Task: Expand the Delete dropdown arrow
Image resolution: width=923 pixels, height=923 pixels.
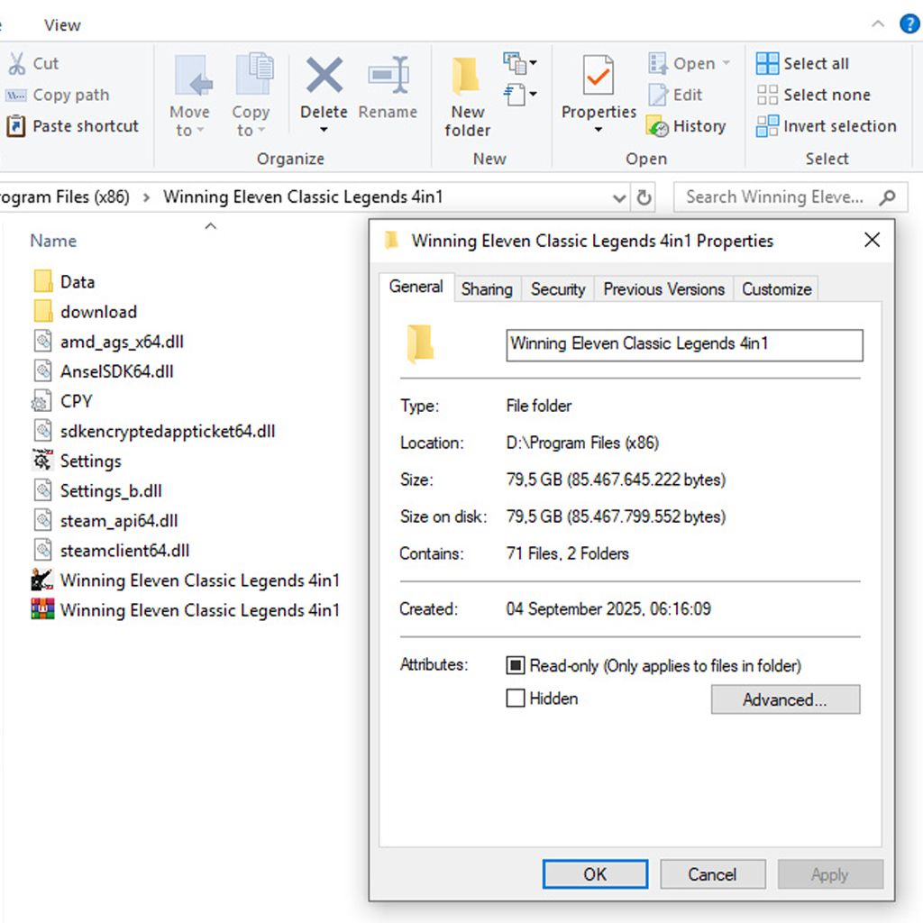Action: tap(324, 130)
